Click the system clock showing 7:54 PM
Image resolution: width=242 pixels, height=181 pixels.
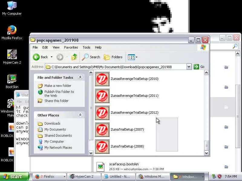tap(231, 176)
